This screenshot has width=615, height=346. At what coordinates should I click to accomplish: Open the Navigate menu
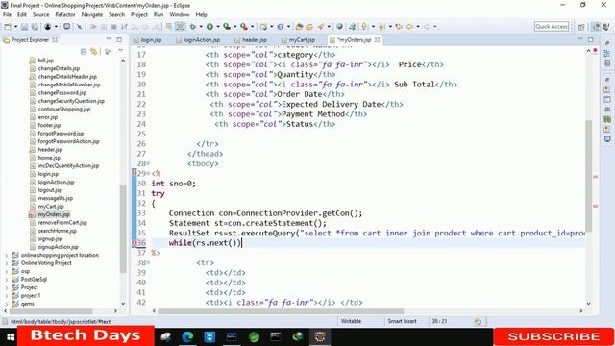(x=92, y=15)
